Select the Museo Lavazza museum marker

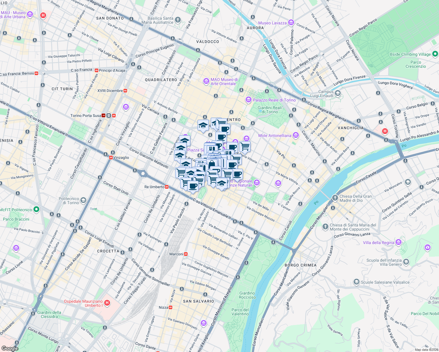[x=291, y=22]
